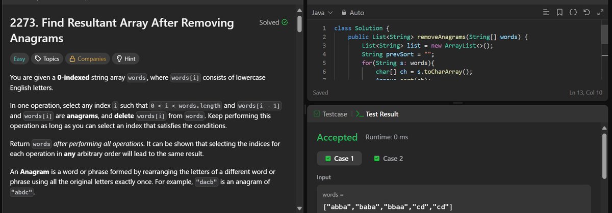Click the Input label

(324, 177)
